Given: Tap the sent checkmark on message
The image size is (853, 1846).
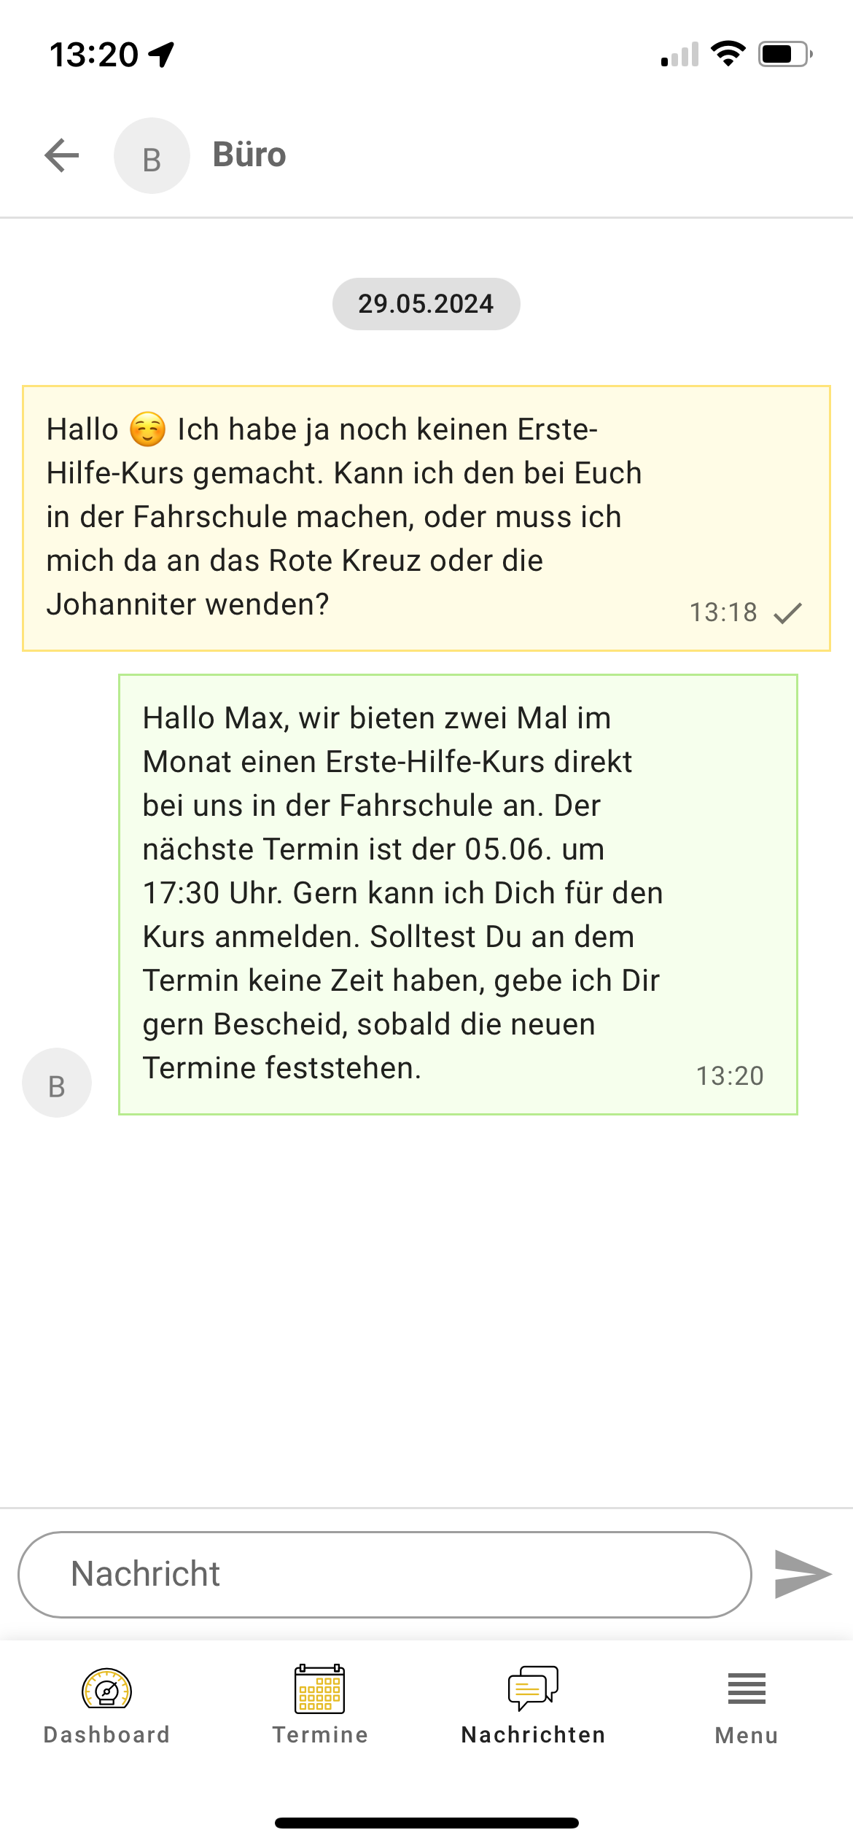Looking at the screenshot, I should [788, 613].
